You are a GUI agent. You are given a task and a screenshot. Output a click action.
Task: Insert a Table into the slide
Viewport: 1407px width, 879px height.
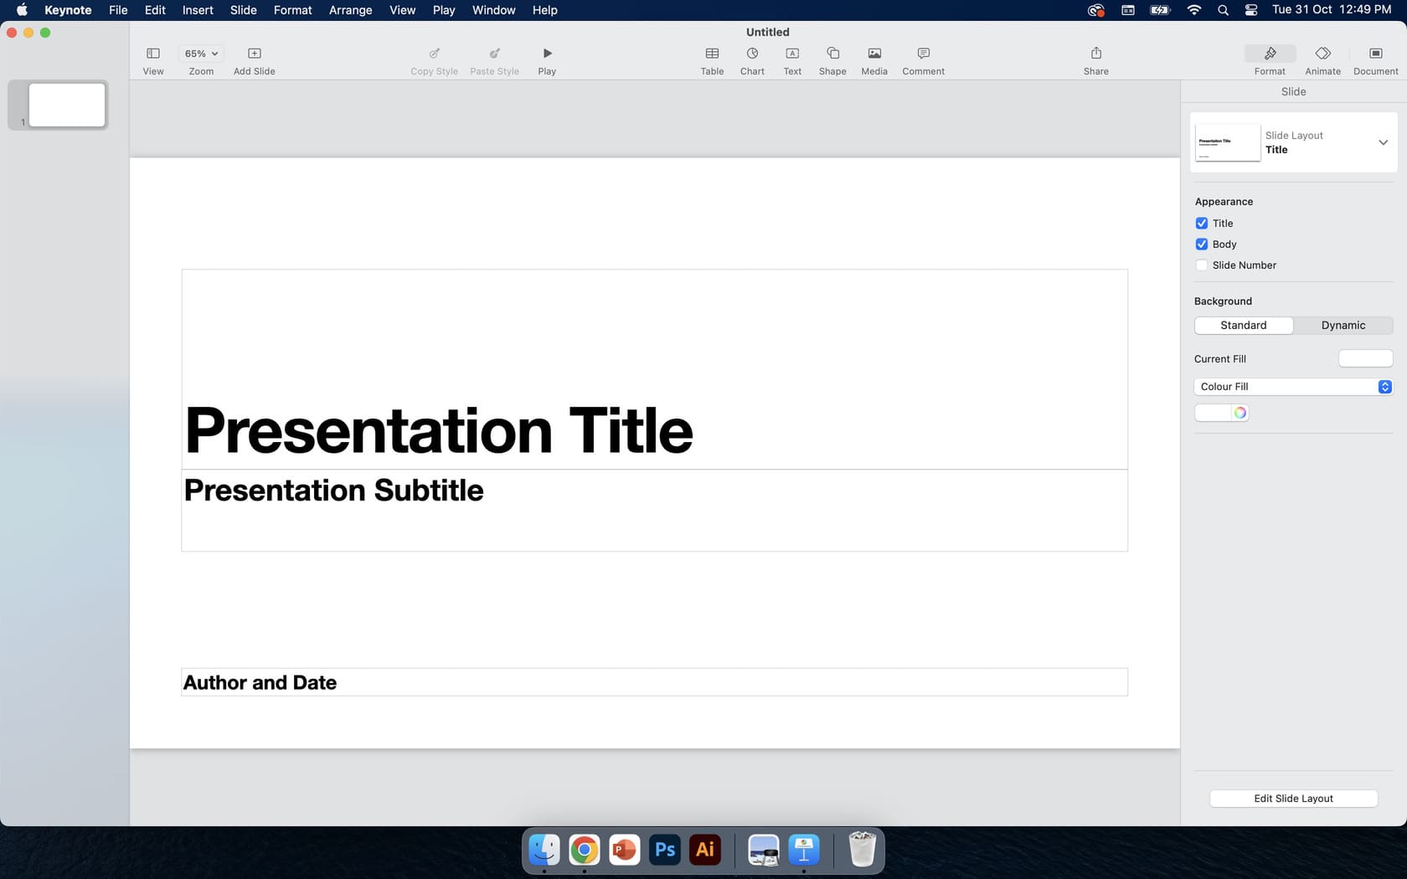711,59
